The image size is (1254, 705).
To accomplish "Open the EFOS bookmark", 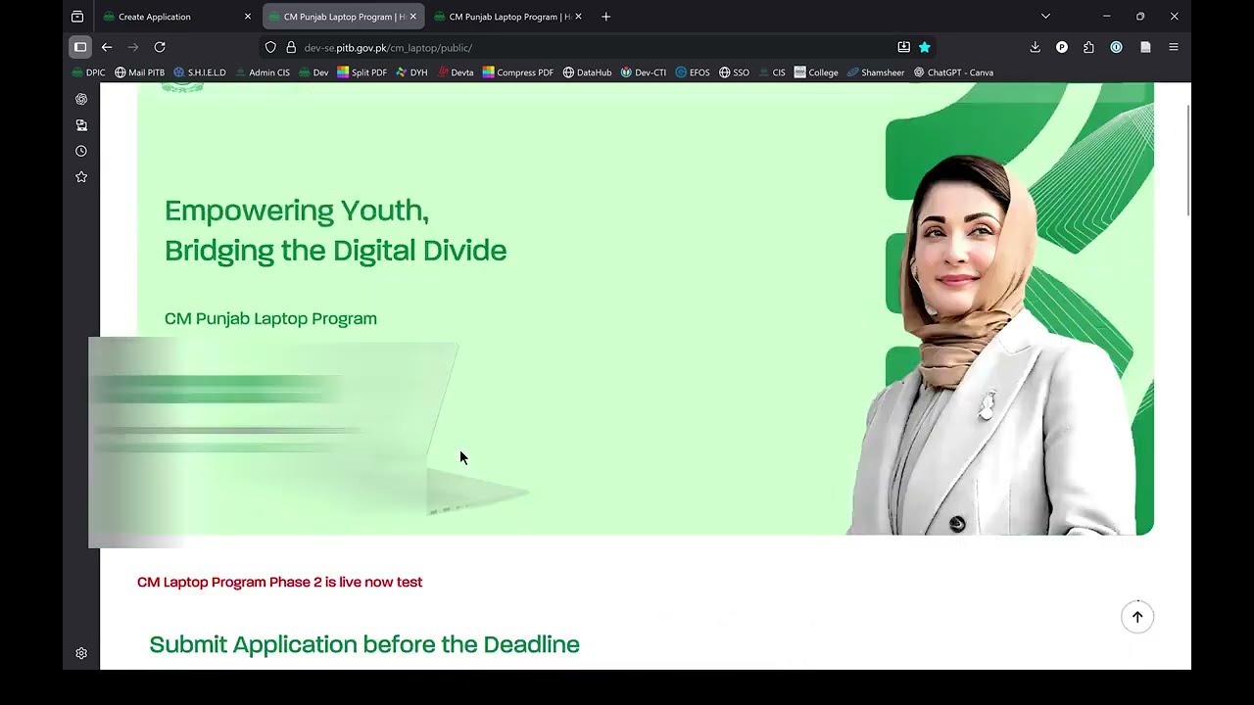I will [693, 72].
